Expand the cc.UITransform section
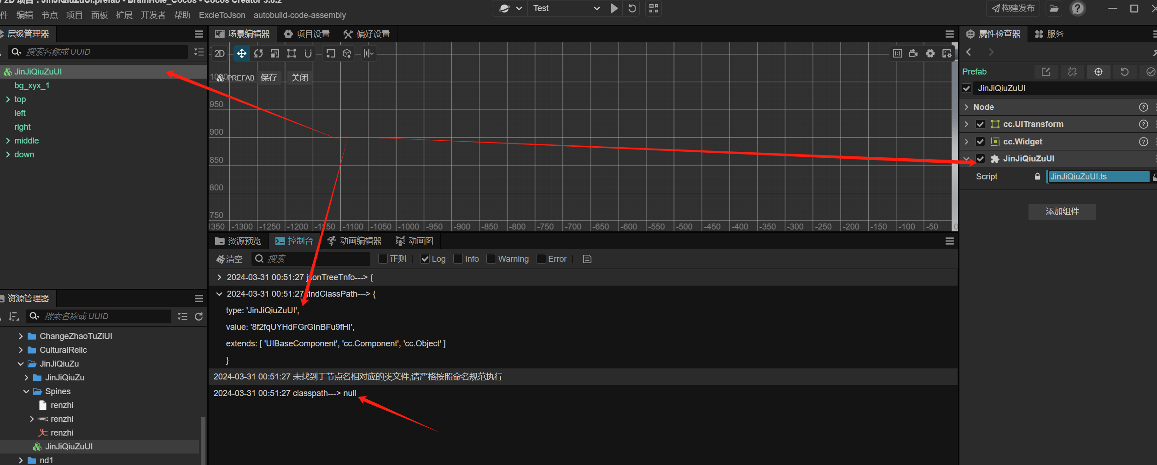 coord(966,124)
